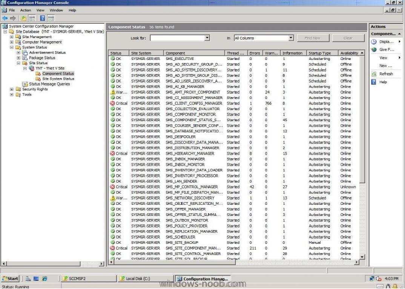Click the YNT - YNet V Site icon
405x289 pixels.
(x=31, y=68)
